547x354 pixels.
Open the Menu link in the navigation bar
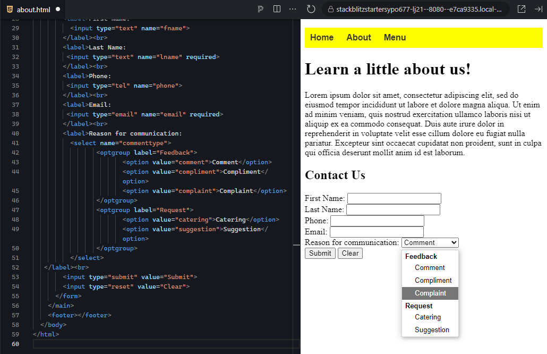pos(395,37)
